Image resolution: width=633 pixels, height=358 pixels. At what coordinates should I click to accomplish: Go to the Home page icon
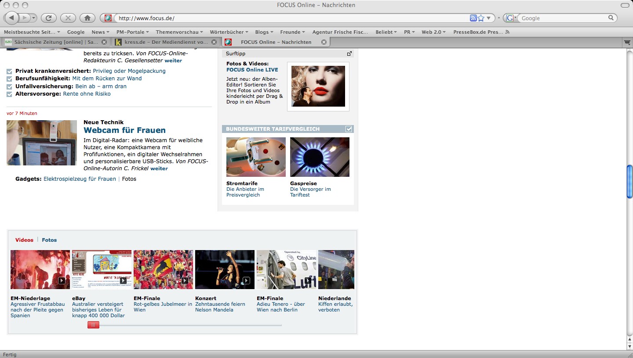click(x=87, y=18)
